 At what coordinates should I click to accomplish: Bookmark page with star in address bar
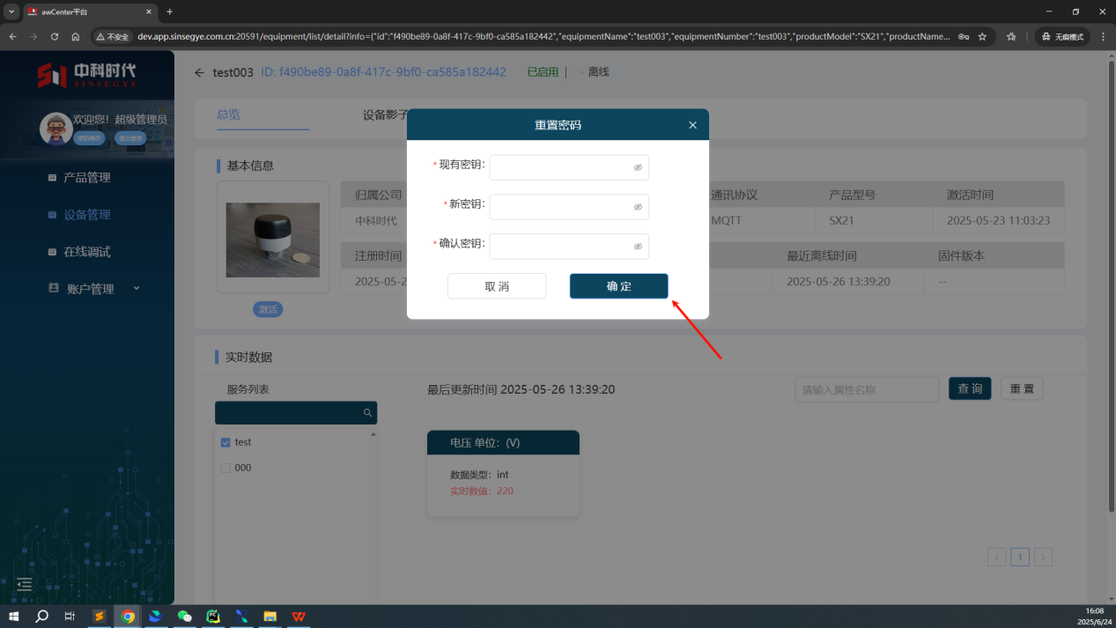pyautogui.click(x=982, y=37)
